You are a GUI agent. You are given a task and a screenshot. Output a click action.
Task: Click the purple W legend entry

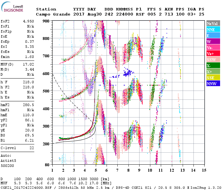212,42
